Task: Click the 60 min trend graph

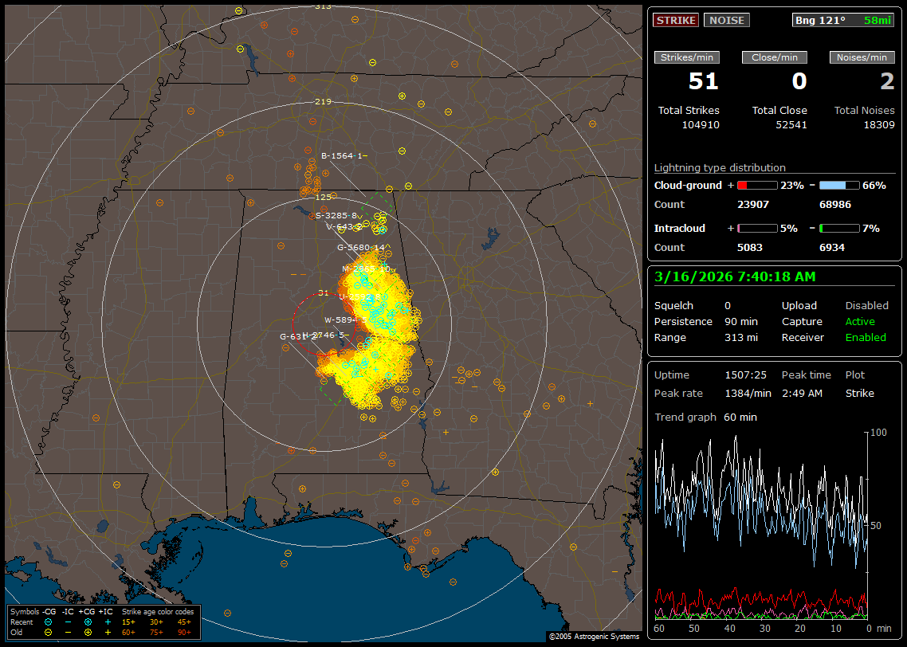Action: click(761, 524)
